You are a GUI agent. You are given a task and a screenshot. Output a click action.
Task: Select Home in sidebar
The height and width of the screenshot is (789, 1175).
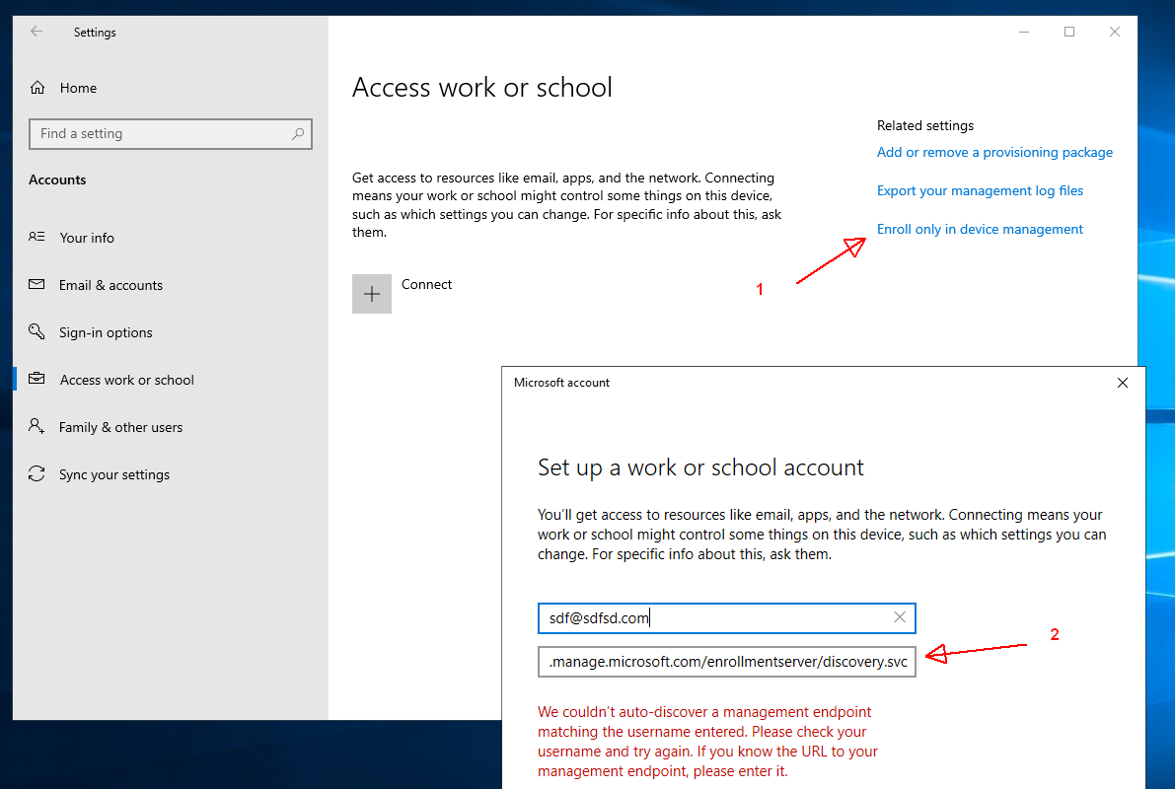78,88
